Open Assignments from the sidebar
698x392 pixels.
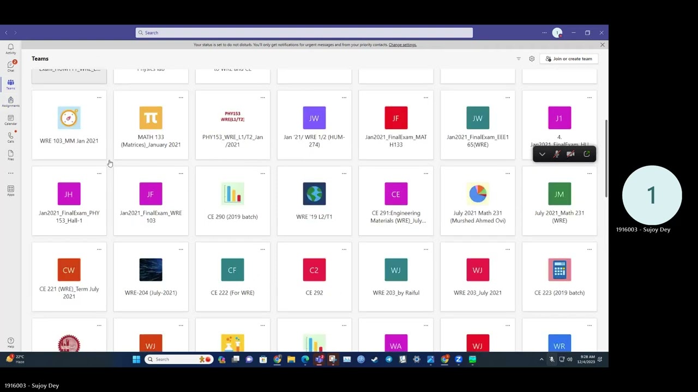[10, 102]
